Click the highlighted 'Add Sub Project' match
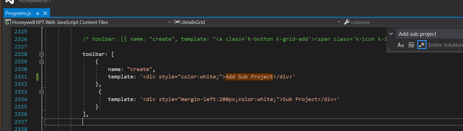This screenshot has width=463, height=131. tap(249, 77)
